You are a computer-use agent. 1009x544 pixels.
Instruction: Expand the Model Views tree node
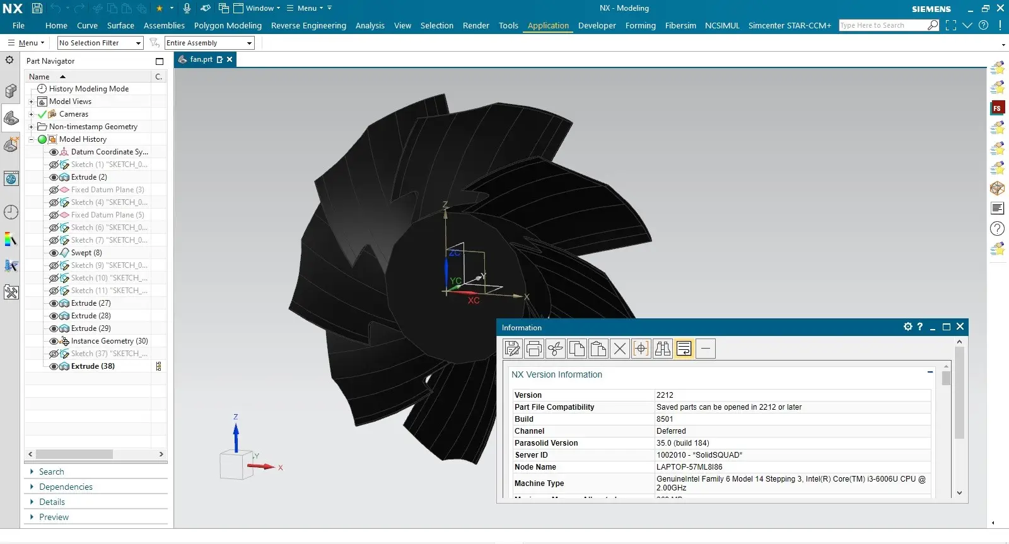click(31, 101)
